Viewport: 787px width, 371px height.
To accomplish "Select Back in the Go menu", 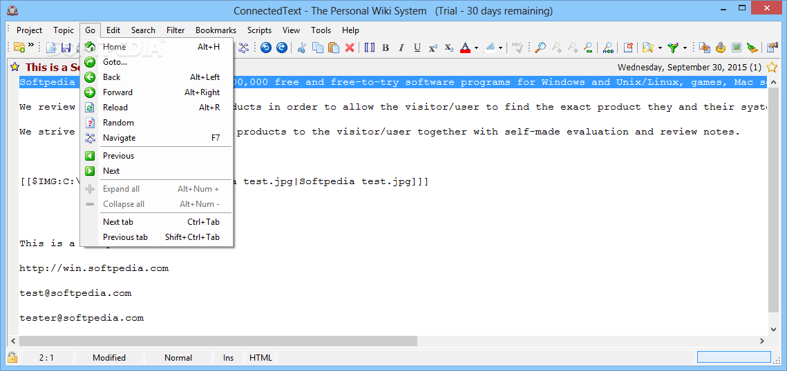I will 157,77.
